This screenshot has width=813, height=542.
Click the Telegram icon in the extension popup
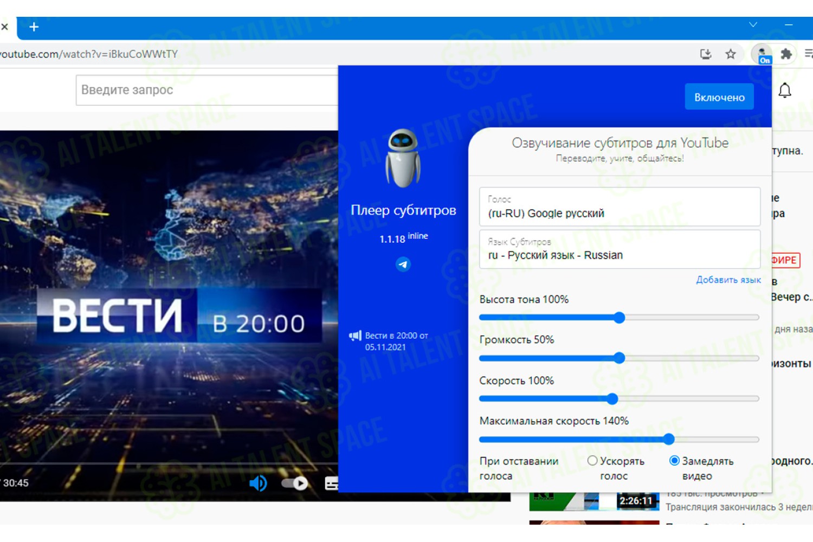(403, 264)
